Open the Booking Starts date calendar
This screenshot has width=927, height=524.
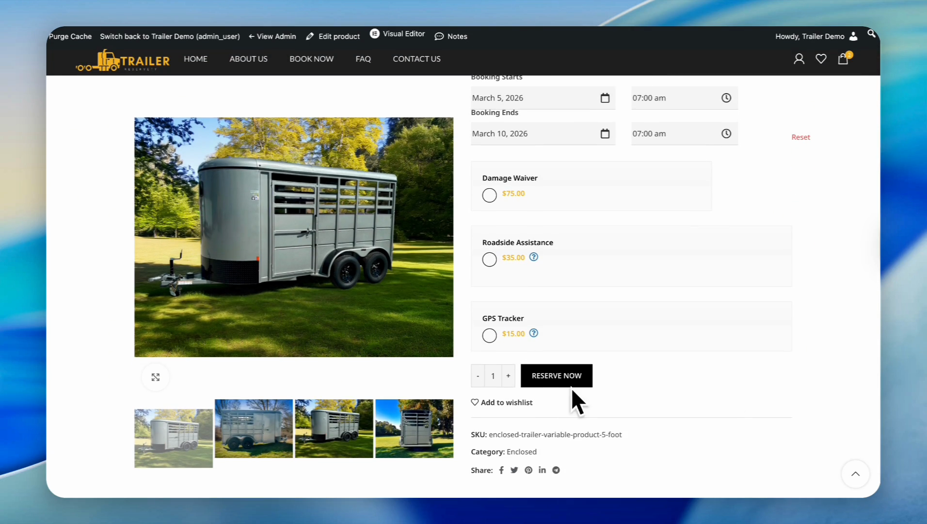point(605,98)
